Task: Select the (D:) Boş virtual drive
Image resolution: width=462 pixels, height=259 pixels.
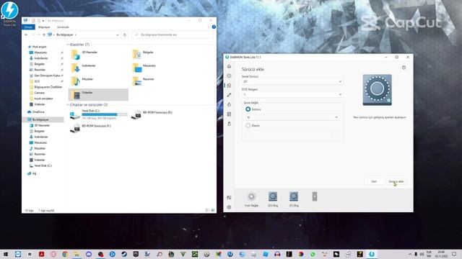Action: (x=273, y=196)
